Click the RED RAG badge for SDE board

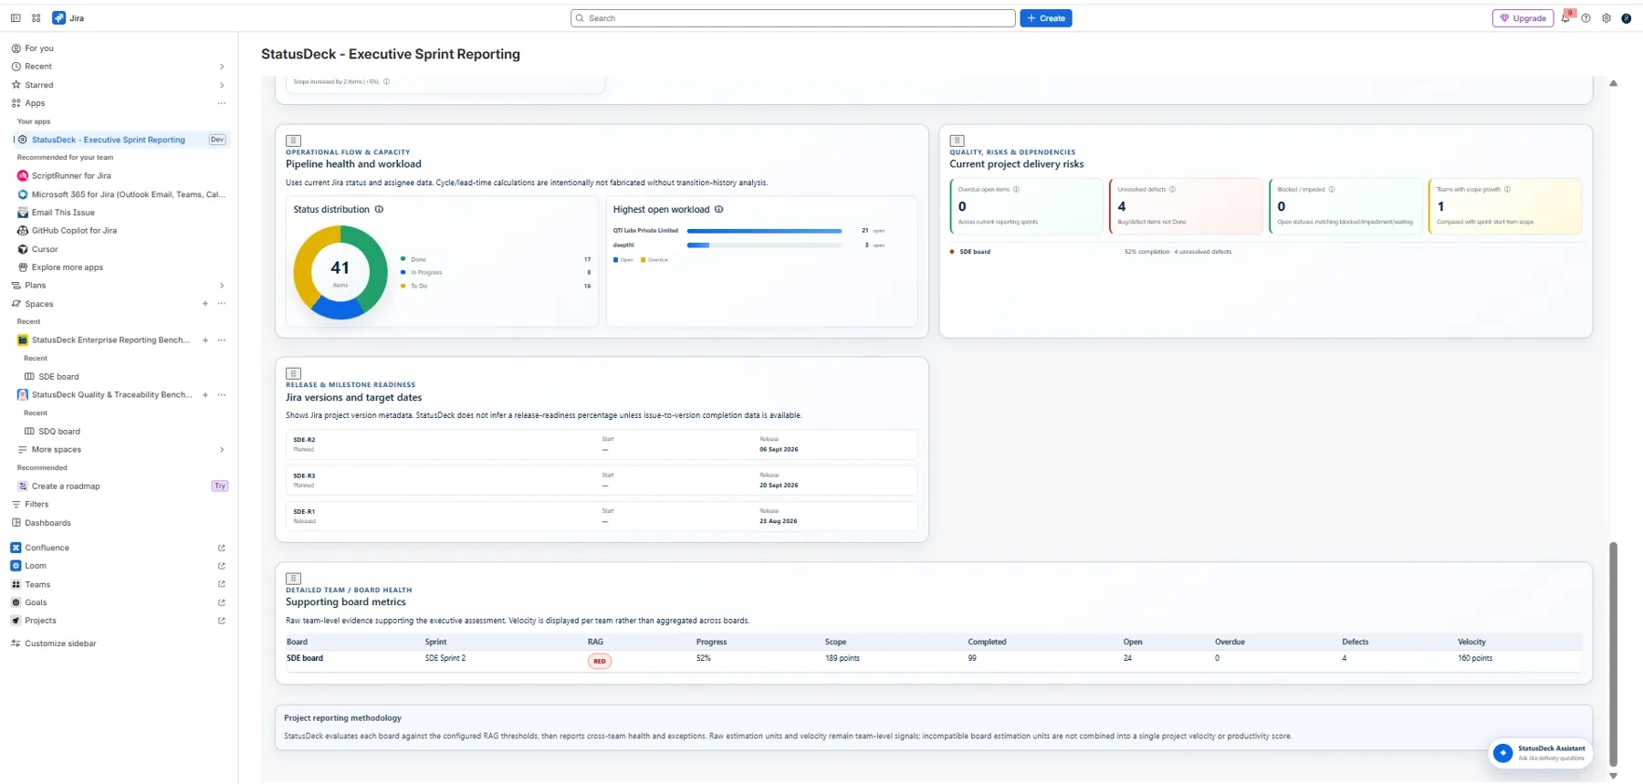600,662
